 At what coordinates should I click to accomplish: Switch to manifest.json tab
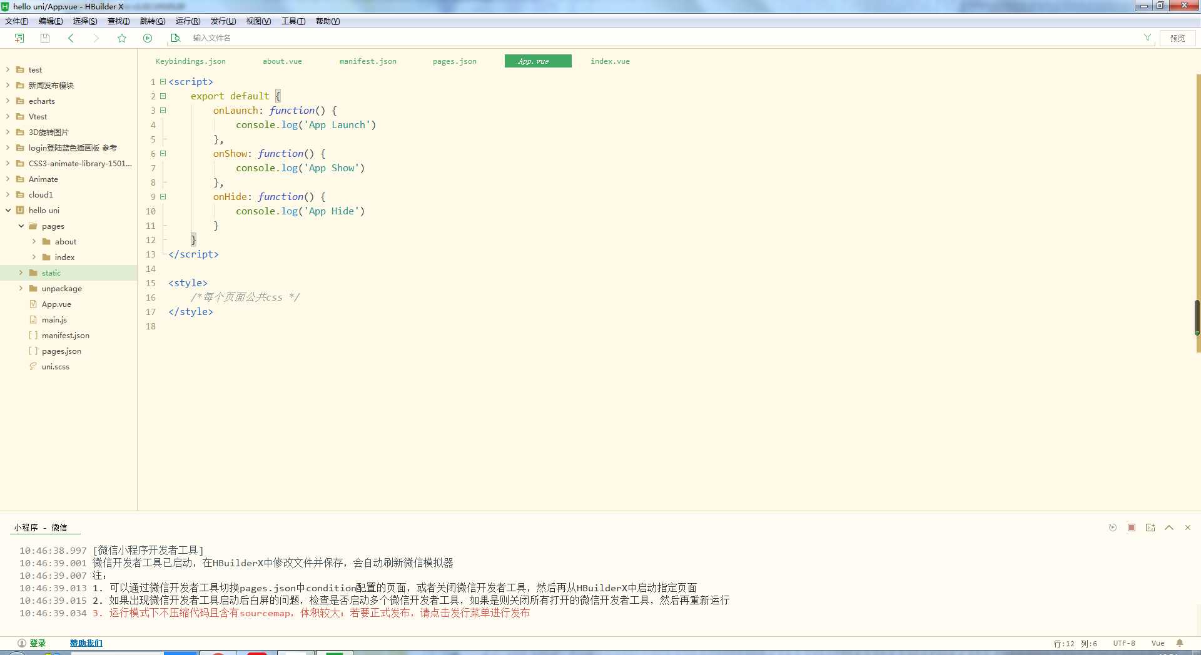[368, 61]
